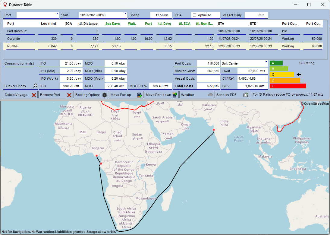Click the Mumbai red marker on map
The image size is (330, 235).
[x=214, y=130]
